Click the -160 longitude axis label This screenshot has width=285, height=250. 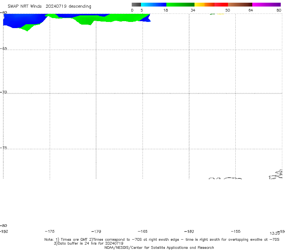click(x=189, y=232)
